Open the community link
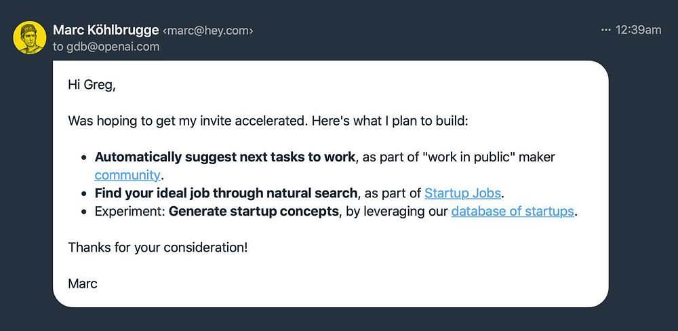The image size is (678, 331). pyautogui.click(x=127, y=175)
